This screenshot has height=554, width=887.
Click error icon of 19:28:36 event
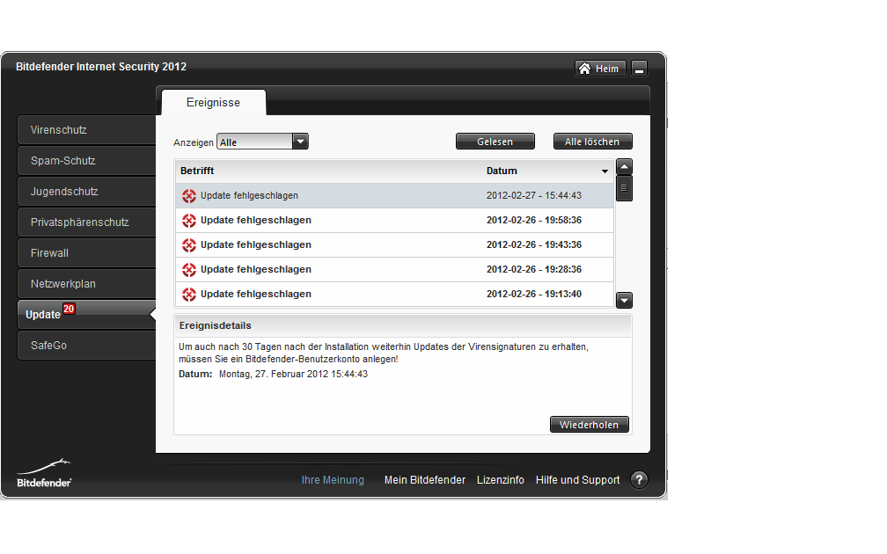point(189,270)
